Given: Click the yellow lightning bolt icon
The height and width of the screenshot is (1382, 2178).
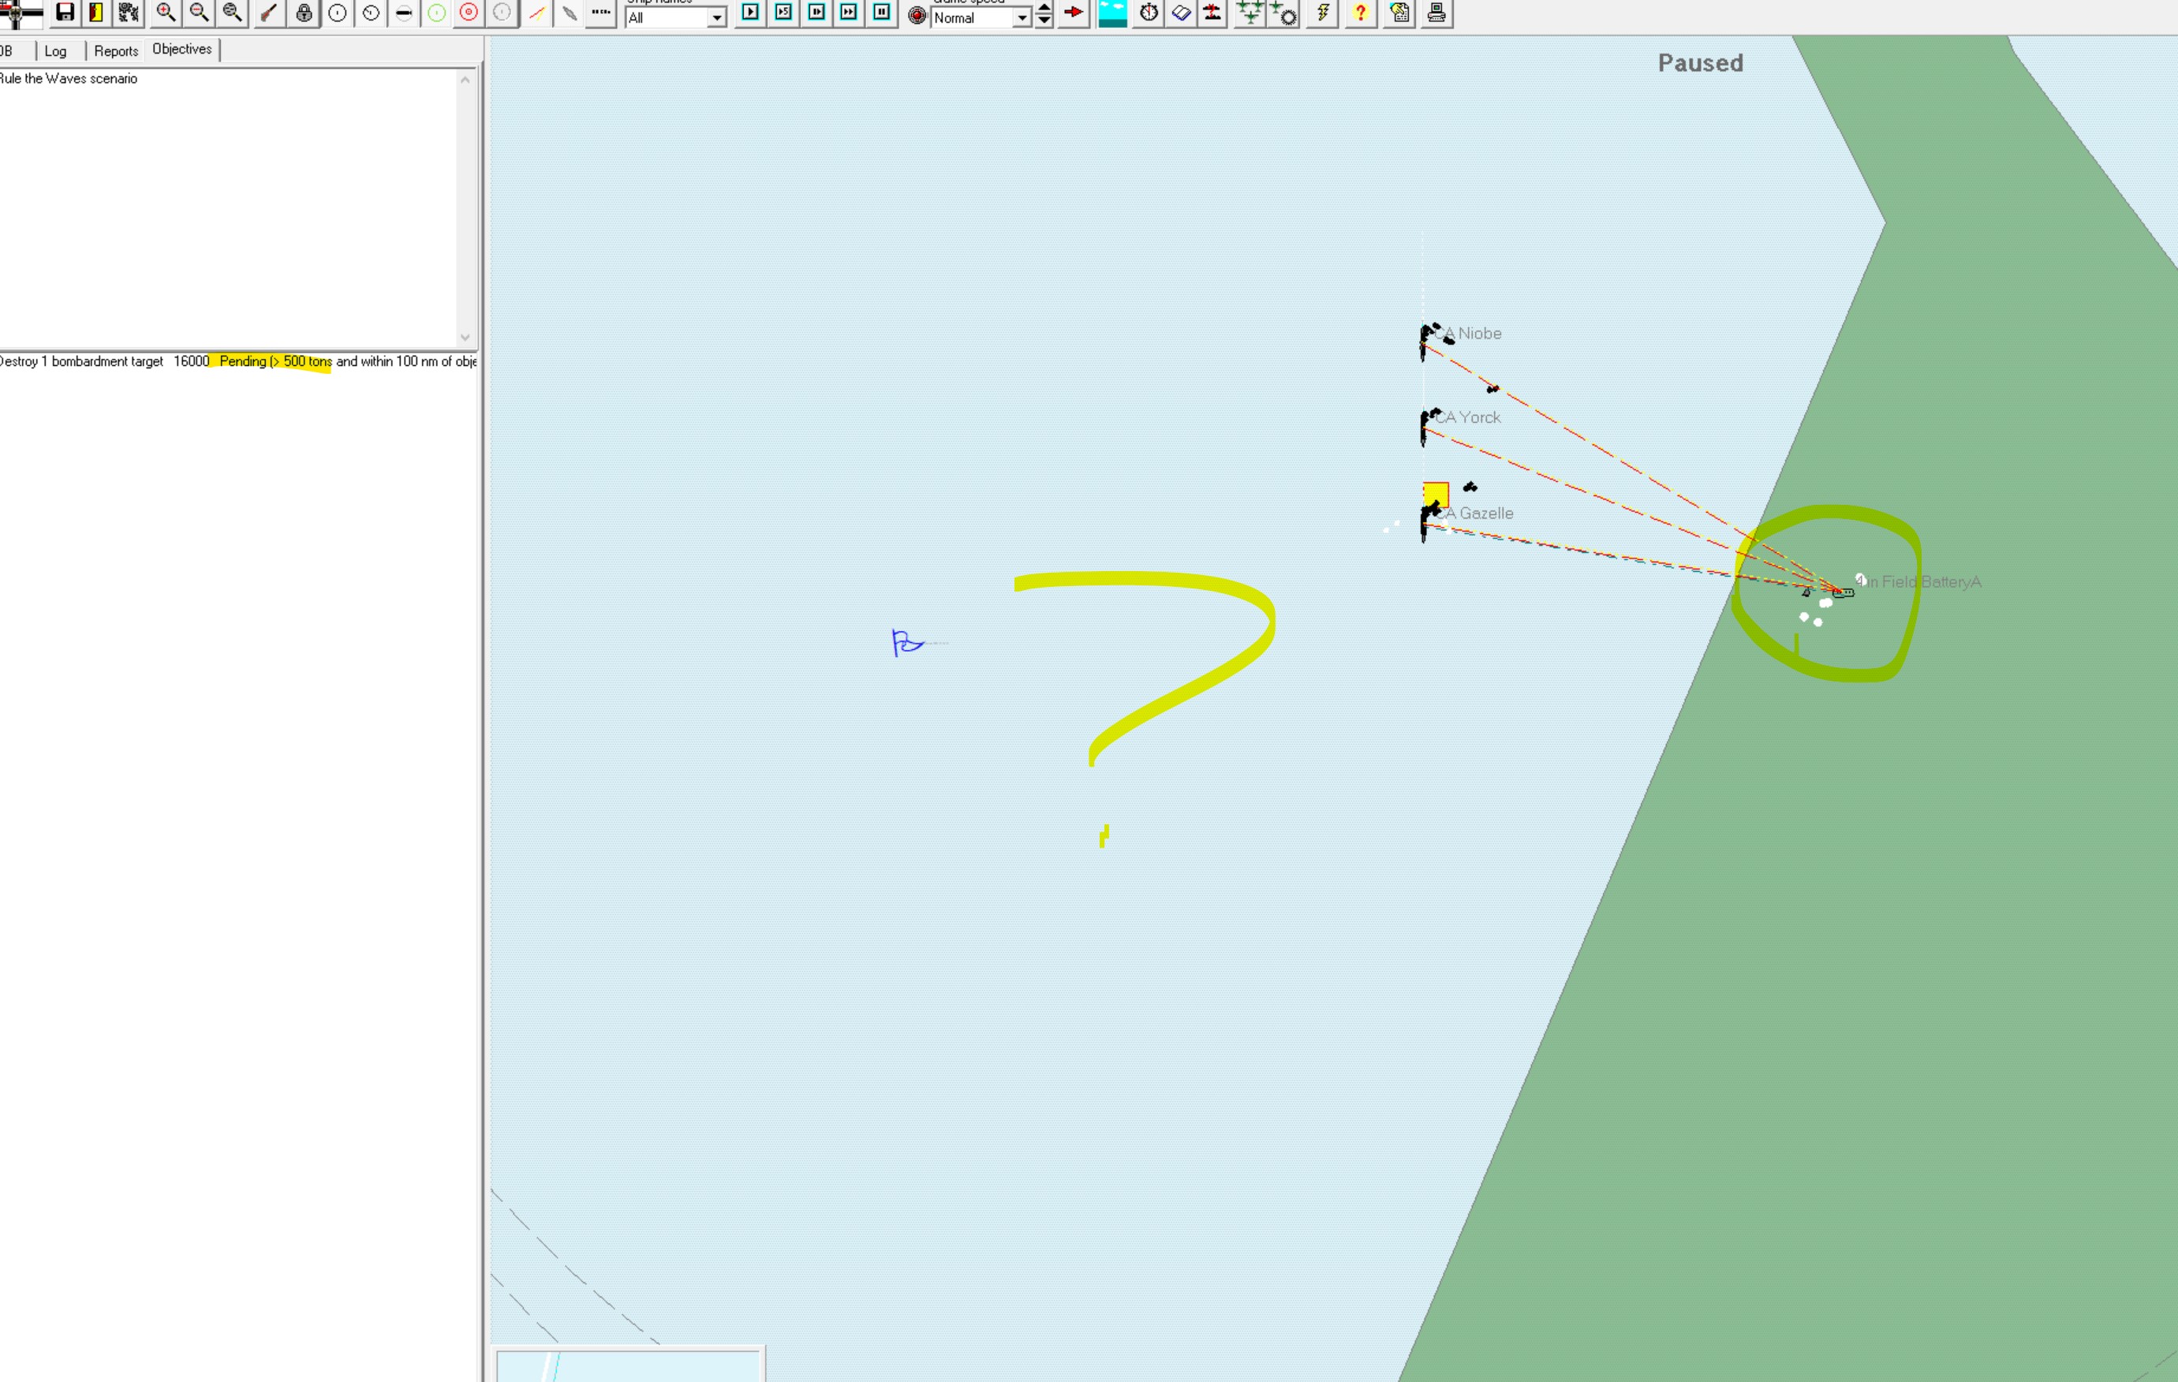Looking at the screenshot, I should (x=1322, y=13).
